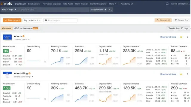Viewport: 191px width, 107px height.
Task: Unstar the Ahrefs project
Action: pyautogui.click(x=181, y=37)
